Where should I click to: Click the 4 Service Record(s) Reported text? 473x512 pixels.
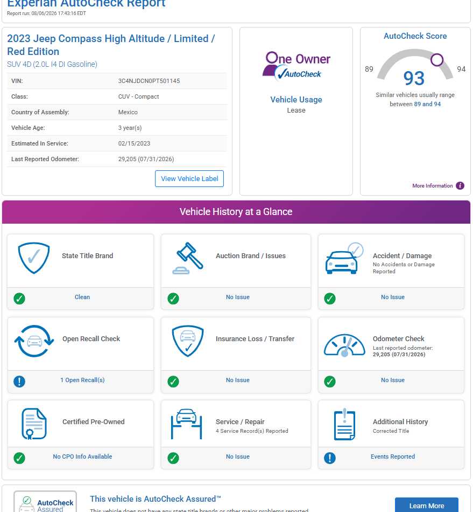[x=252, y=431]
